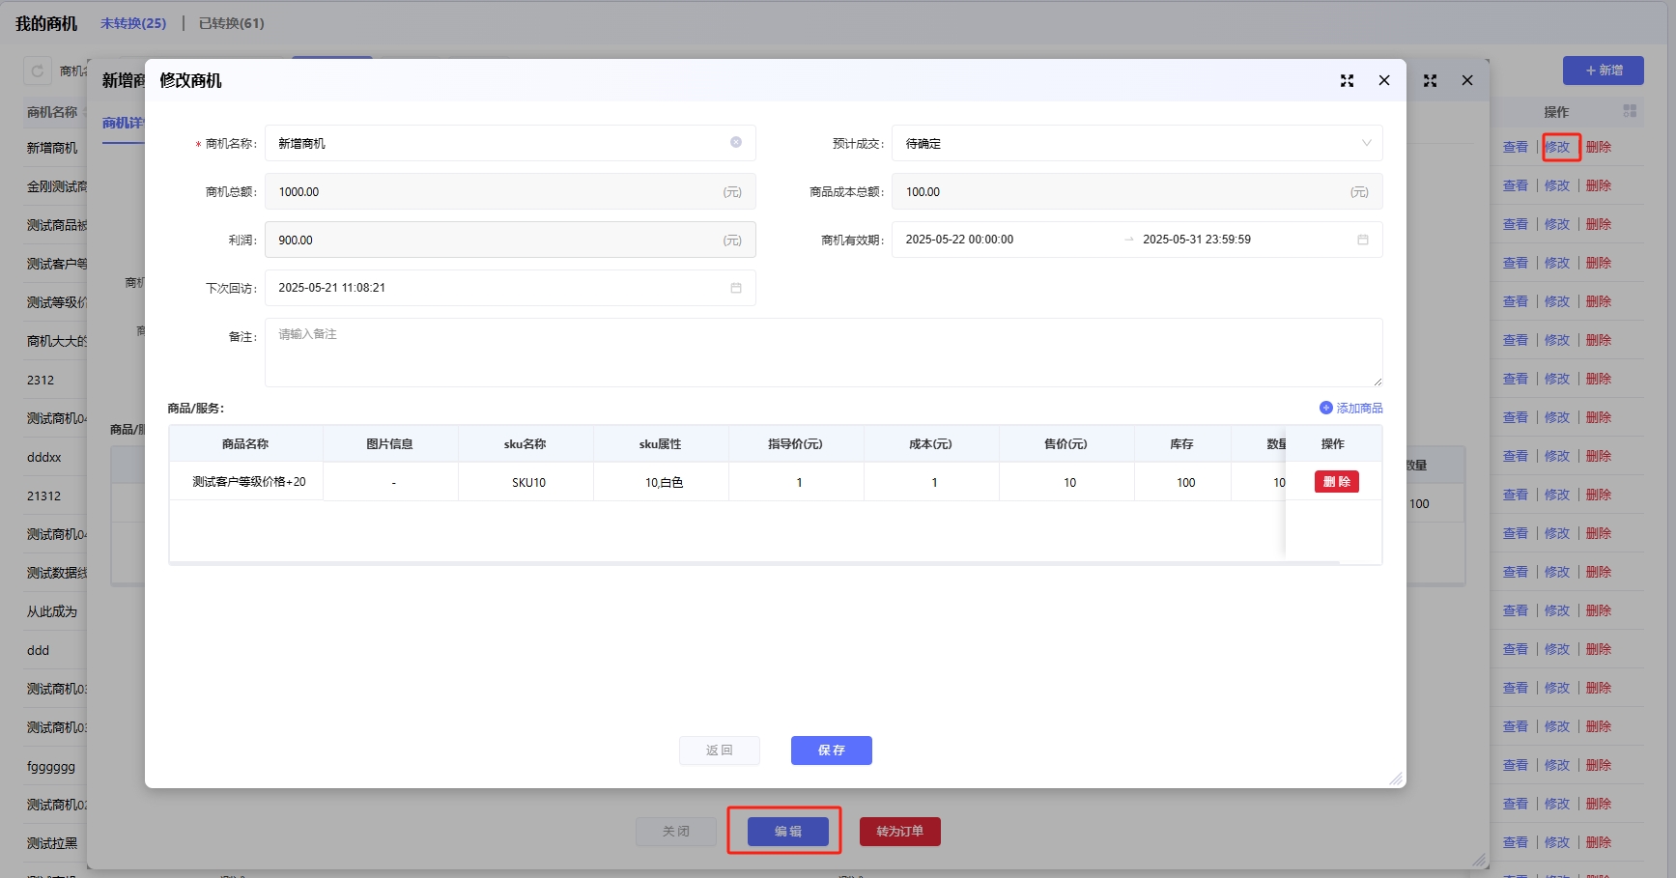Click the plus icon beside 添加商品

point(1325,408)
